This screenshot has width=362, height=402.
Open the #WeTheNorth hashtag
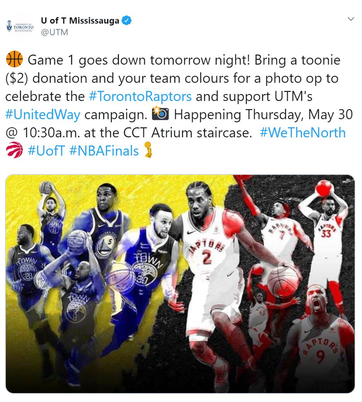302,133
